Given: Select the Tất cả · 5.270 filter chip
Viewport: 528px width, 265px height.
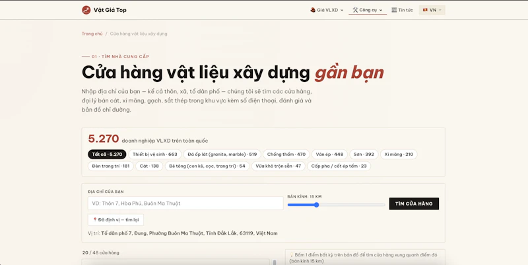Looking at the screenshot, I should click(x=107, y=155).
